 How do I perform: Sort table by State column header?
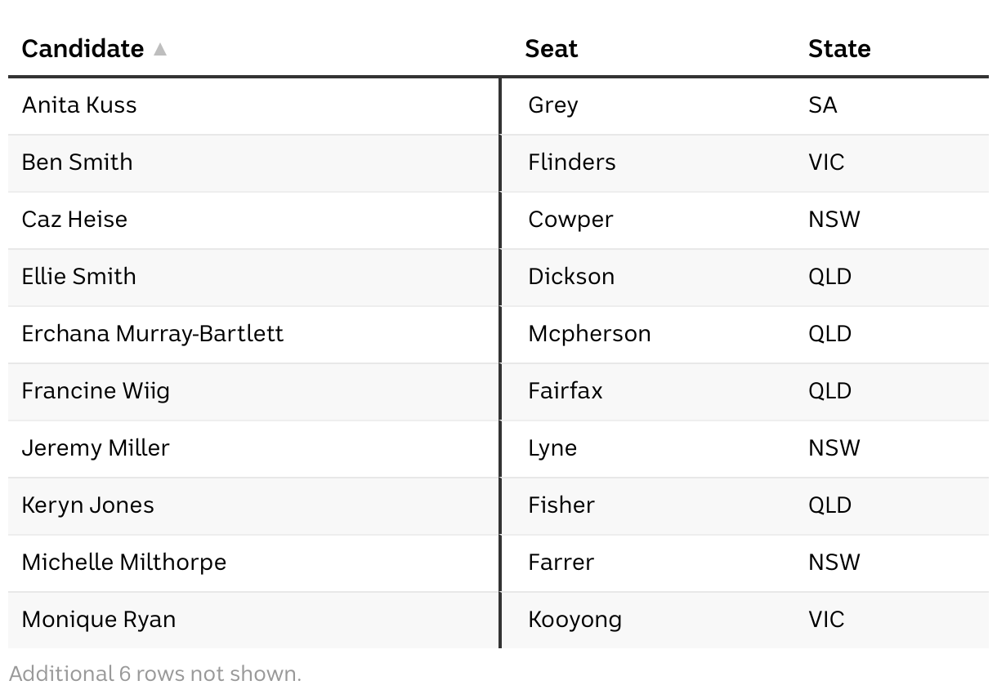click(838, 49)
